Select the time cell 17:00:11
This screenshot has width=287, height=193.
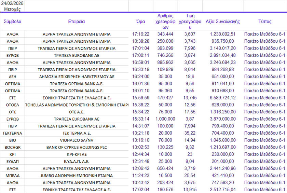pyautogui.click(x=141, y=55)
